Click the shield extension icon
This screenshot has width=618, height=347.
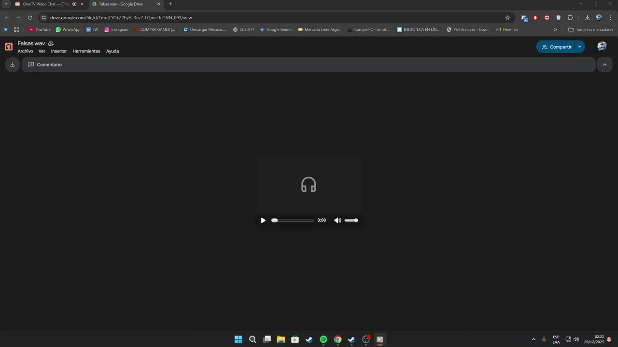559,17
